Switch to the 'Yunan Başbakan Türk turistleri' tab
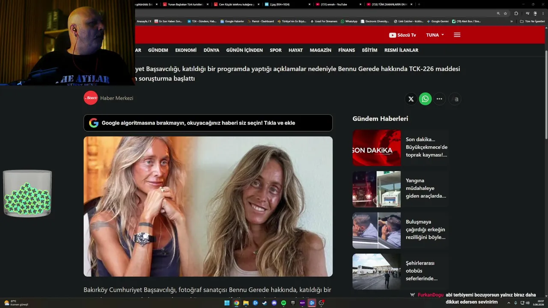 coord(185,4)
